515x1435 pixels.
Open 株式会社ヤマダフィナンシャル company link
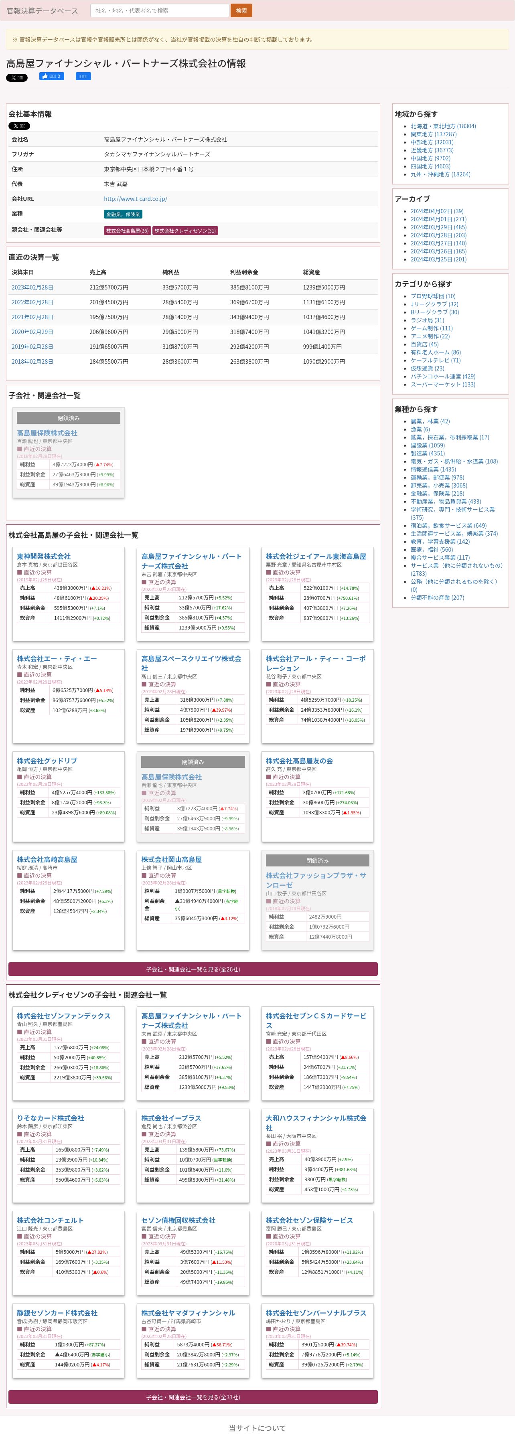(x=189, y=1313)
